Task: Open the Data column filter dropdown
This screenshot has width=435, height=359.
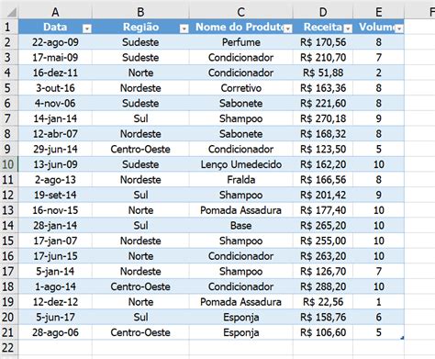Action: point(87,28)
